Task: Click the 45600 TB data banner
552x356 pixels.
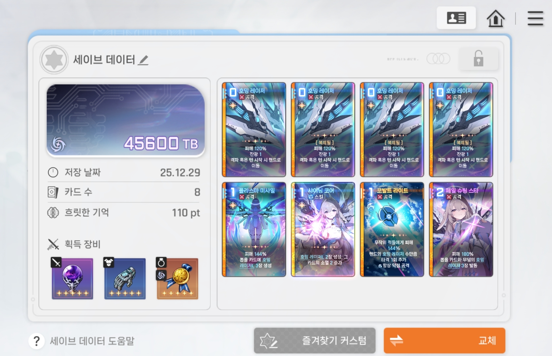Action: pyautogui.click(x=126, y=120)
